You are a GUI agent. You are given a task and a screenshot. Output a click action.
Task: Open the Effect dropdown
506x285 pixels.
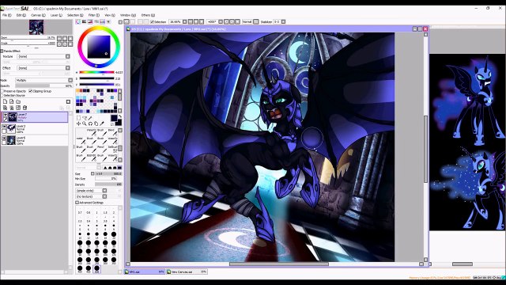pos(68,68)
